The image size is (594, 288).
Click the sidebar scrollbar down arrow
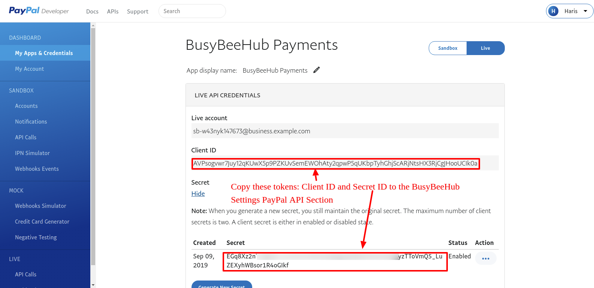tap(93, 285)
